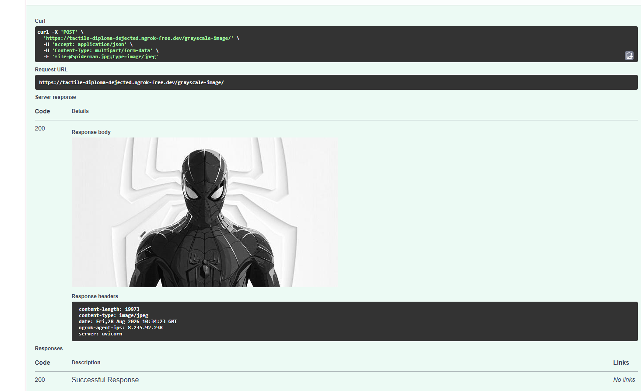Screen dimensions: 641x391
Task: Click the ngrok-agent-ips header value
Action: (145, 328)
